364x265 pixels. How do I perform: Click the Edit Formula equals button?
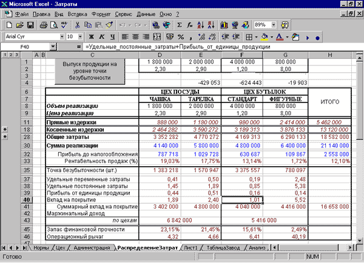79,47
